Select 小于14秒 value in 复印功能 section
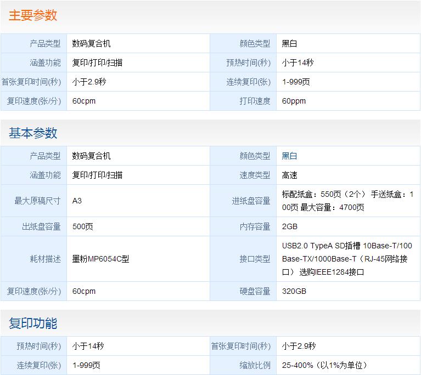Screen dimensions: 421x375 [88, 346]
